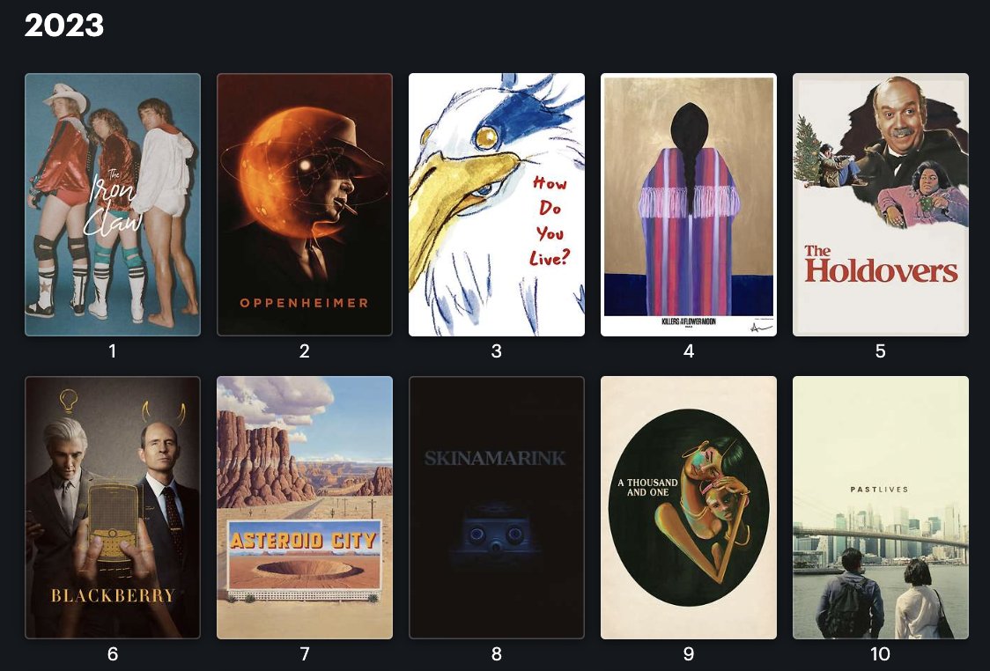Viewport: 990px width, 671px height.
Task: Click the 2023 list heading
Action: [63, 26]
